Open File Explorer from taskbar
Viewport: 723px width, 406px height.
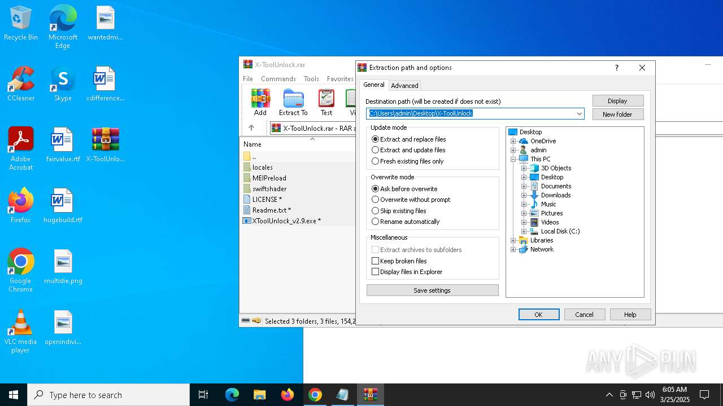[259, 395]
